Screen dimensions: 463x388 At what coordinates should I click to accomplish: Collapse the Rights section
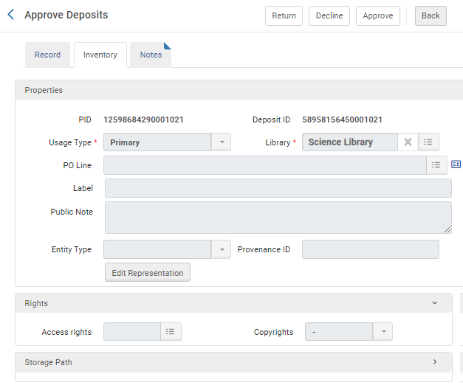(x=434, y=303)
